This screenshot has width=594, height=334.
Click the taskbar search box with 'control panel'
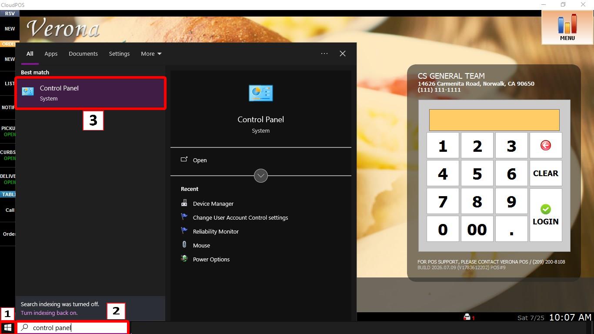tap(73, 327)
